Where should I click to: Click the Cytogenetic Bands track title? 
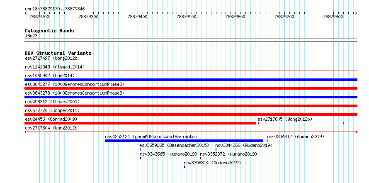[49, 31]
